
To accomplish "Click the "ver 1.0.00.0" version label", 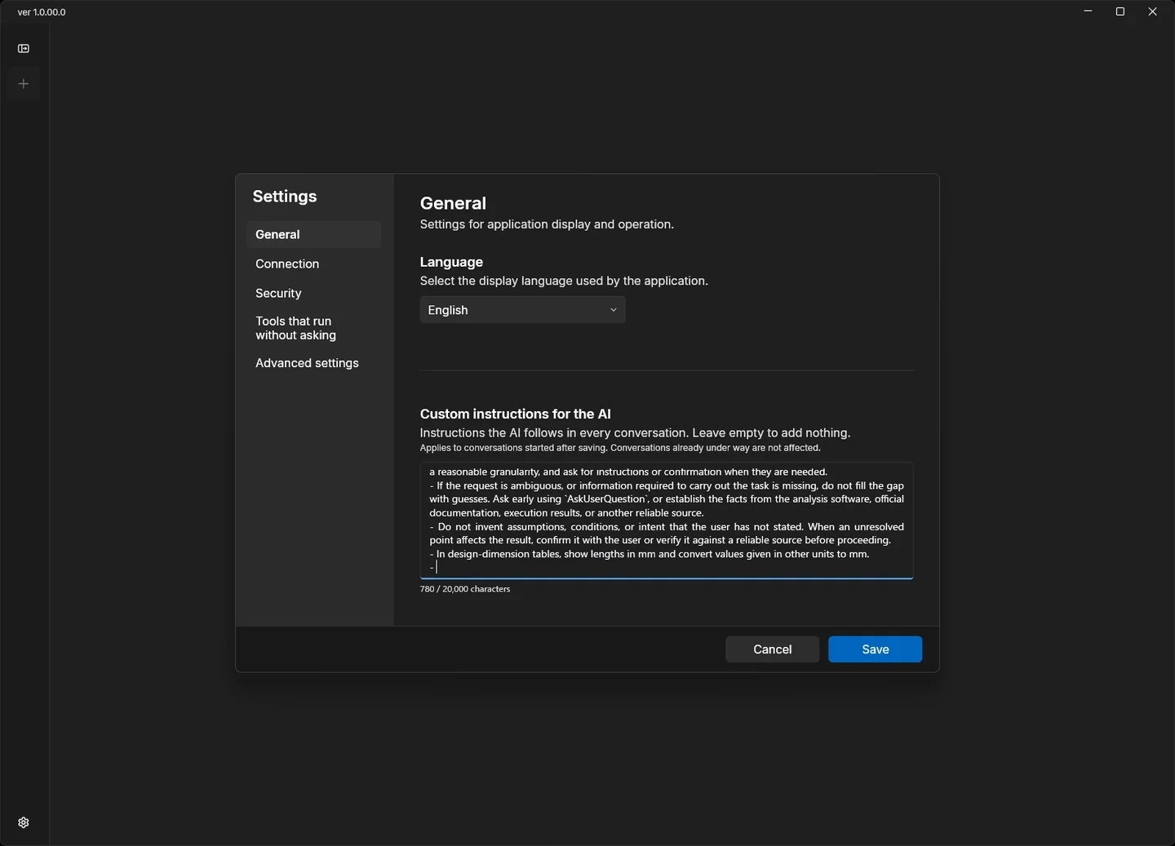I will coord(42,12).
